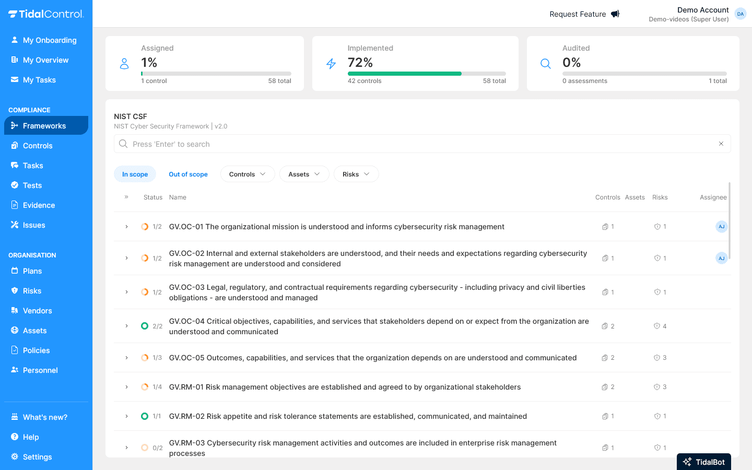
Task: Select Policies from the sidebar
Action: (x=37, y=350)
